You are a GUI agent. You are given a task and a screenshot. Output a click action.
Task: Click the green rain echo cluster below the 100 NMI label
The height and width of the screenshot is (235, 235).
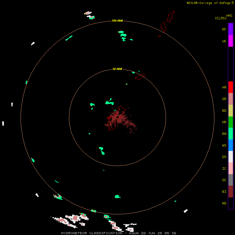tap(123, 36)
